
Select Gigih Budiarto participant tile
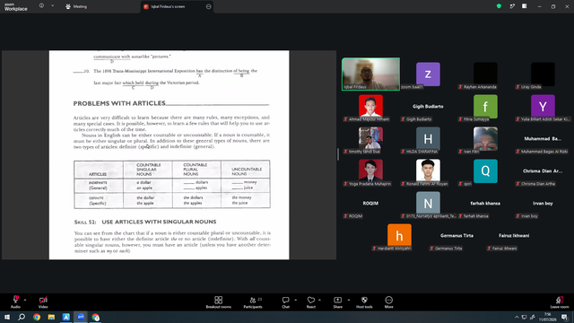428,106
